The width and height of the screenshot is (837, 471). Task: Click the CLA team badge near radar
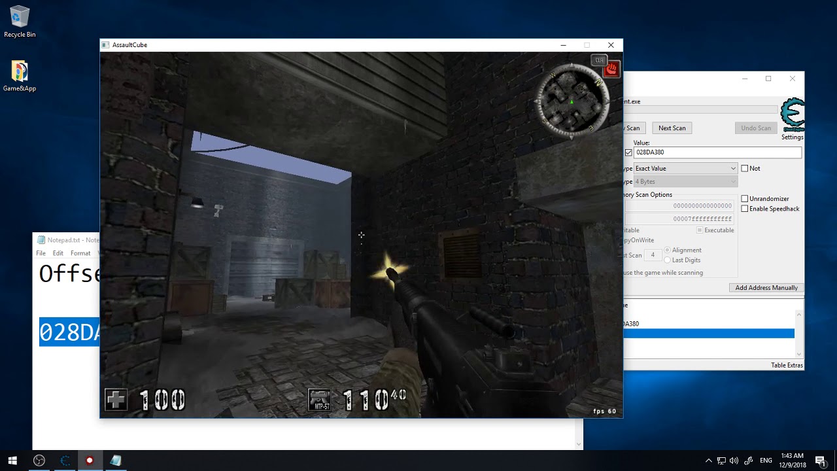(x=599, y=60)
